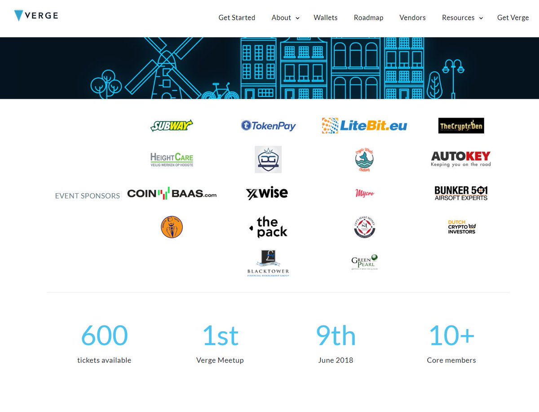The height and width of the screenshot is (412, 539).
Task: Click the HeightCare sponsor logo
Action: [x=172, y=159]
